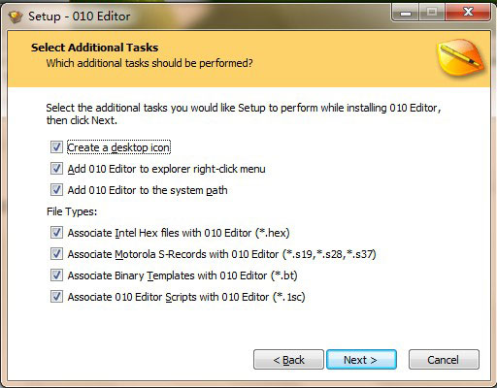The image size is (497, 388).
Task: Click the Setup - 010 Editor title text
Action: (x=80, y=16)
